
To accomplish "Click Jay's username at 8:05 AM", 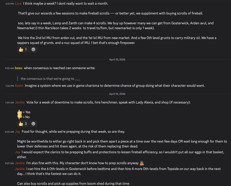I will [x=17, y=132].
